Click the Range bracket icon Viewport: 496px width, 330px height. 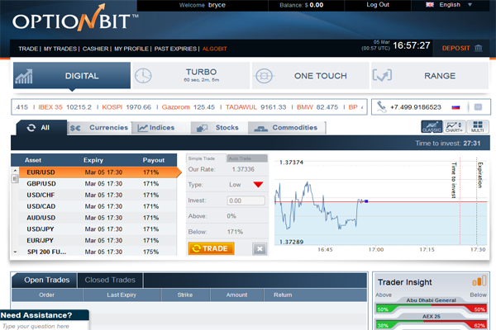(382, 76)
